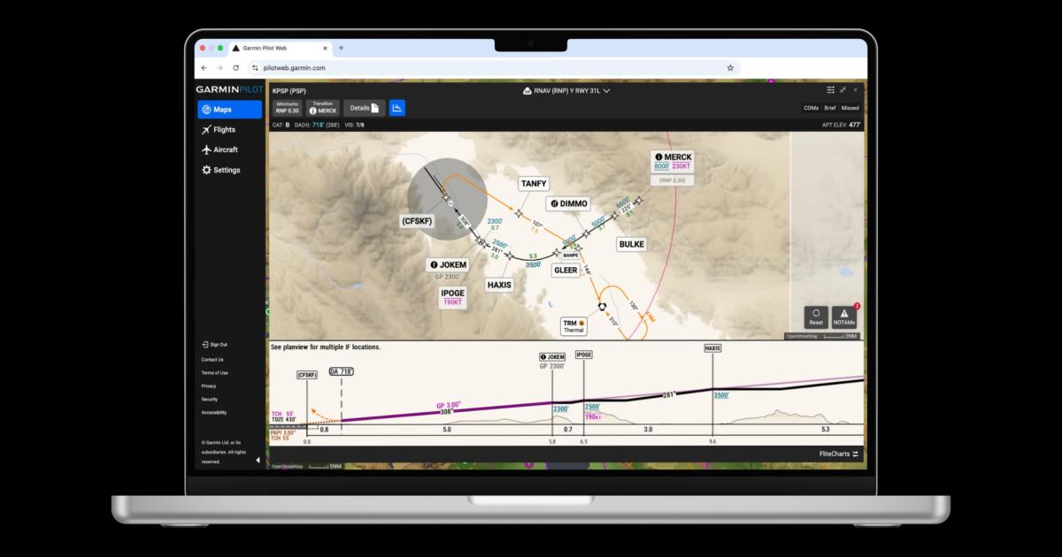Open the Contact Us link

click(x=212, y=360)
